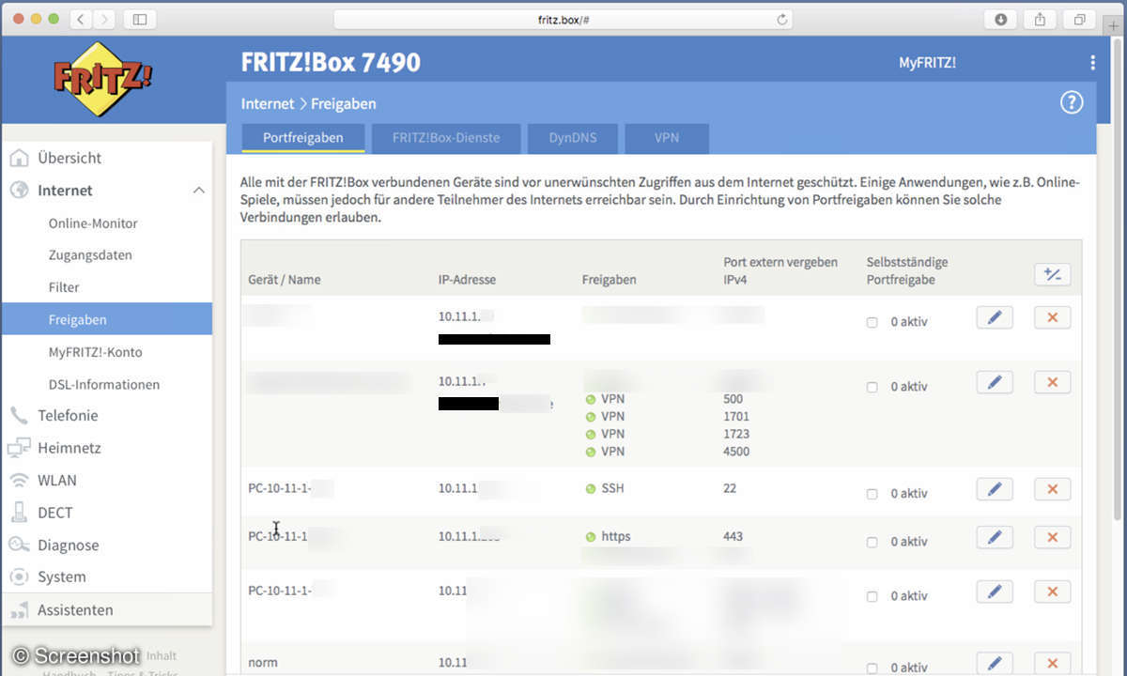Click the Gerät / Name column header
Viewport: 1127px width, 676px height.
(284, 280)
